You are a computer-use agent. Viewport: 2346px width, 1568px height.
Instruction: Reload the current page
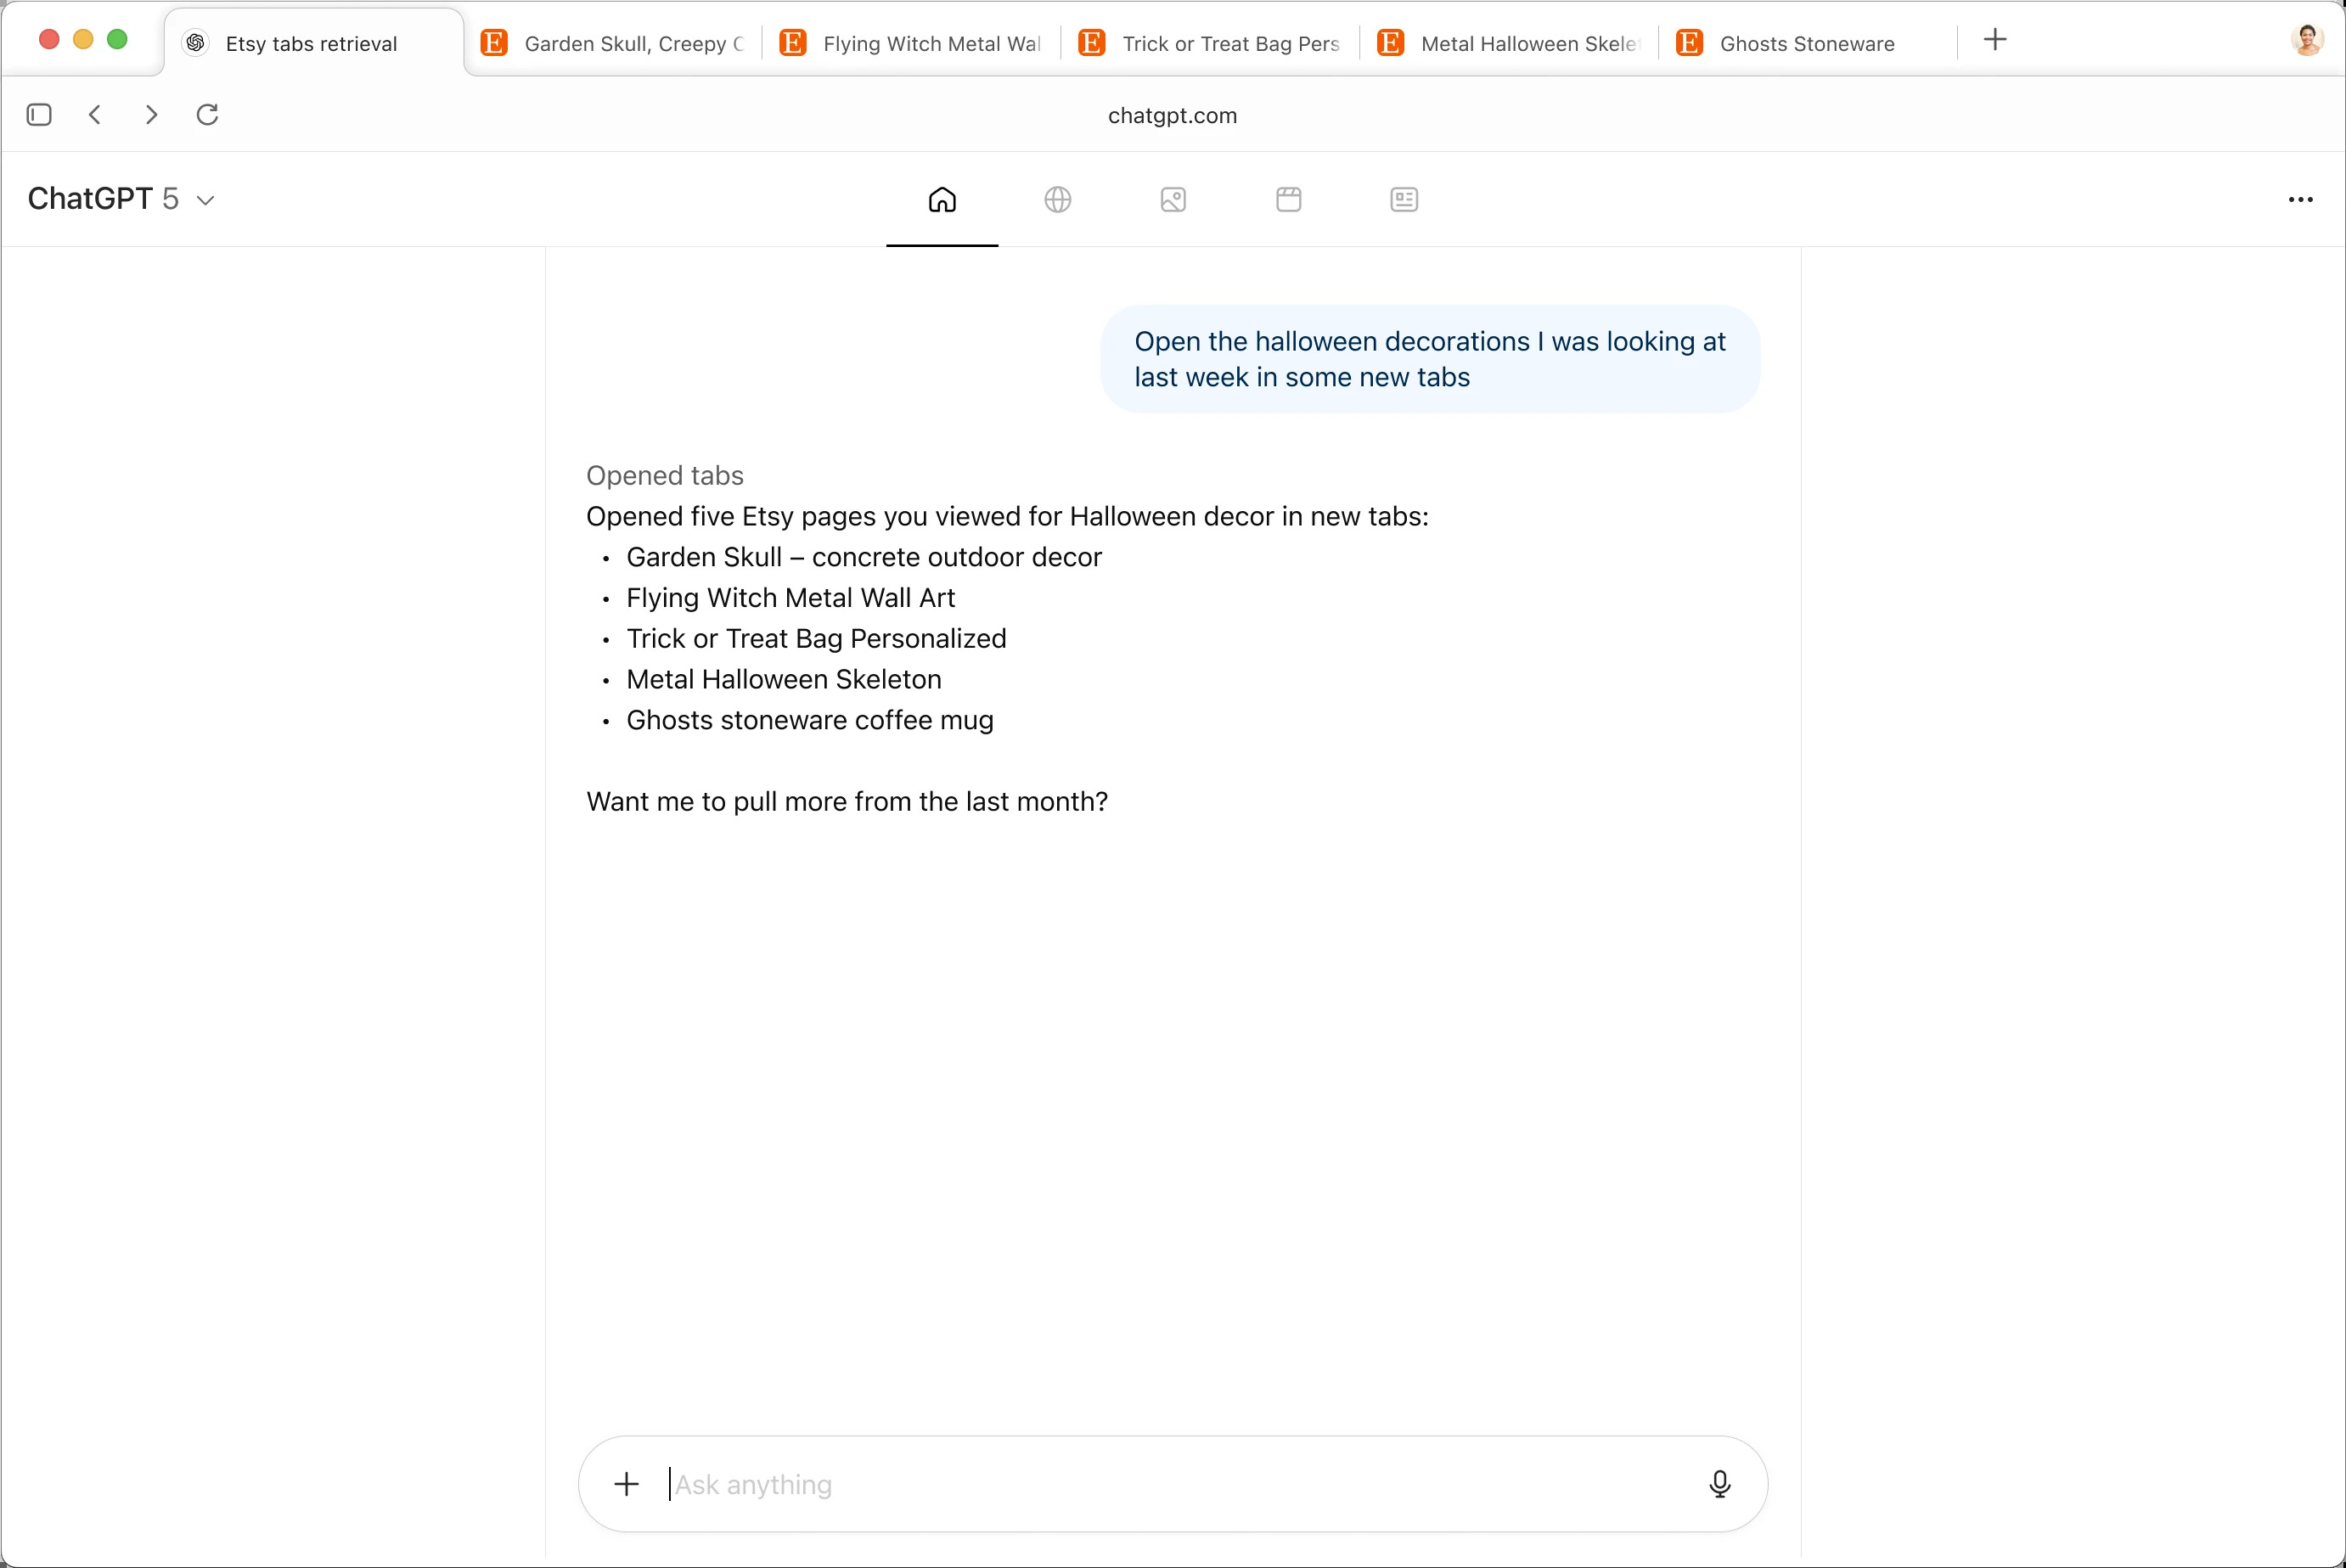coord(207,114)
